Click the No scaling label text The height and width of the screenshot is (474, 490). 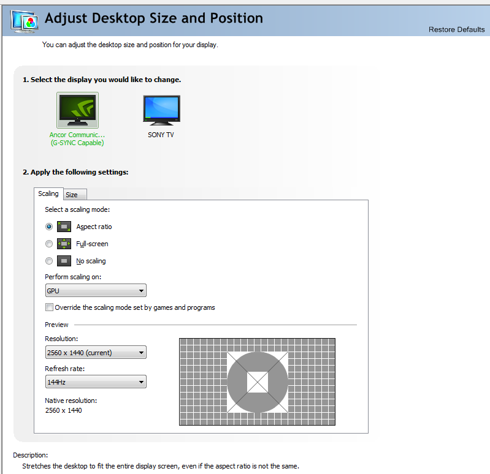(x=91, y=261)
